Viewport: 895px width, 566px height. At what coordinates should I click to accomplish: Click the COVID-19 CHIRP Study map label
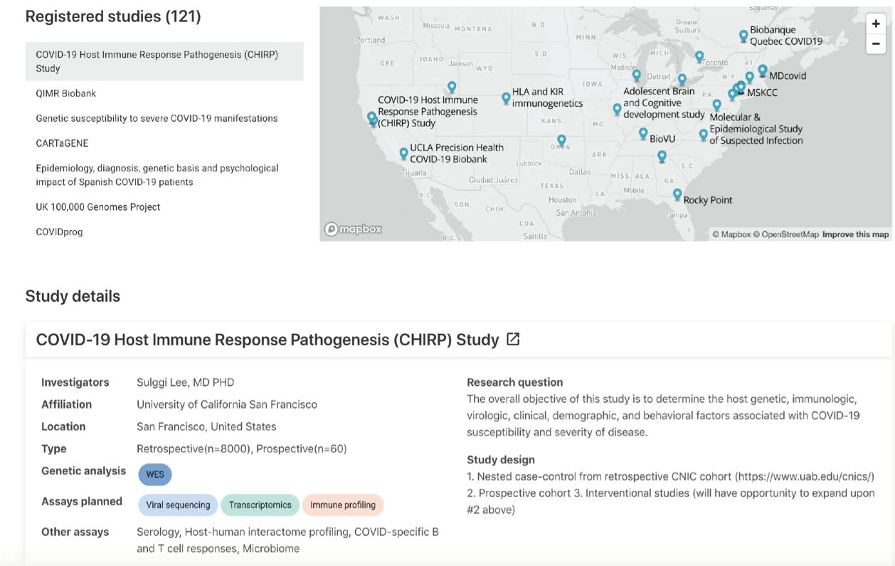click(x=428, y=112)
